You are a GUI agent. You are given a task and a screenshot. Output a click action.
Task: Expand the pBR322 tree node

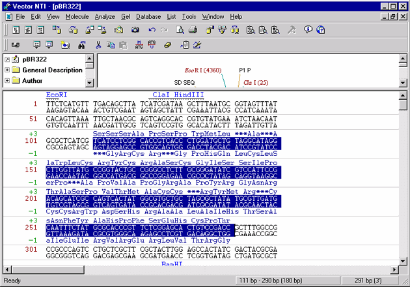point(7,60)
